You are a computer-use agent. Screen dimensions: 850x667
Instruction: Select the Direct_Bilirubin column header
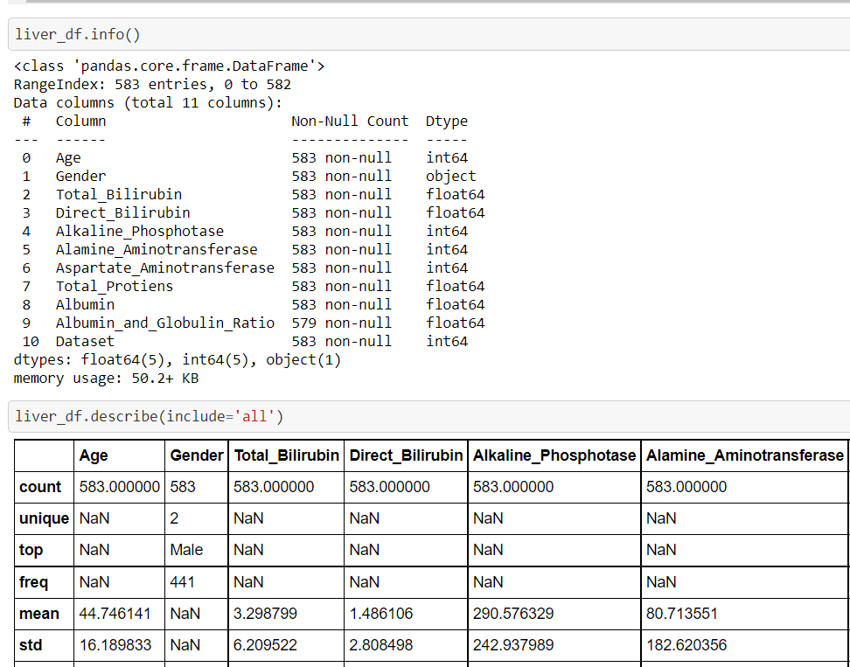(406, 455)
